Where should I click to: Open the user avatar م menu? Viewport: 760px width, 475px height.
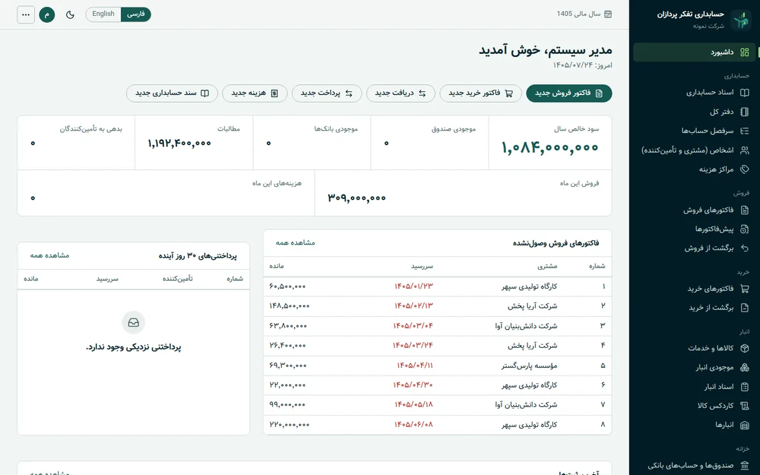(x=47, y=14)
